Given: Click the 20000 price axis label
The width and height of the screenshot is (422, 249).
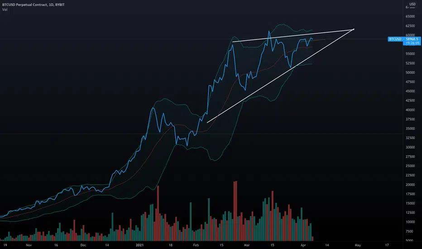Looking at the screenshot, I should (410, 185).
